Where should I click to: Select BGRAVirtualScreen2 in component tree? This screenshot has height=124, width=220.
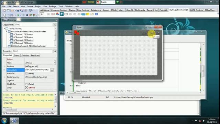[29, 46]
